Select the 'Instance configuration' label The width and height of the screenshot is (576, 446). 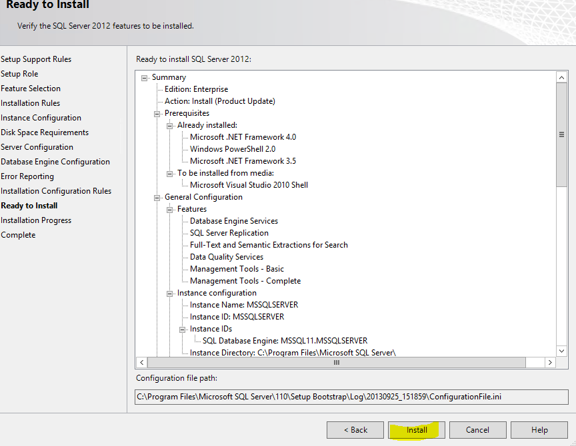pos(217,293)
